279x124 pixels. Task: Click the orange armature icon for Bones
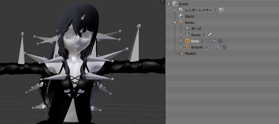tap(181, 22)
